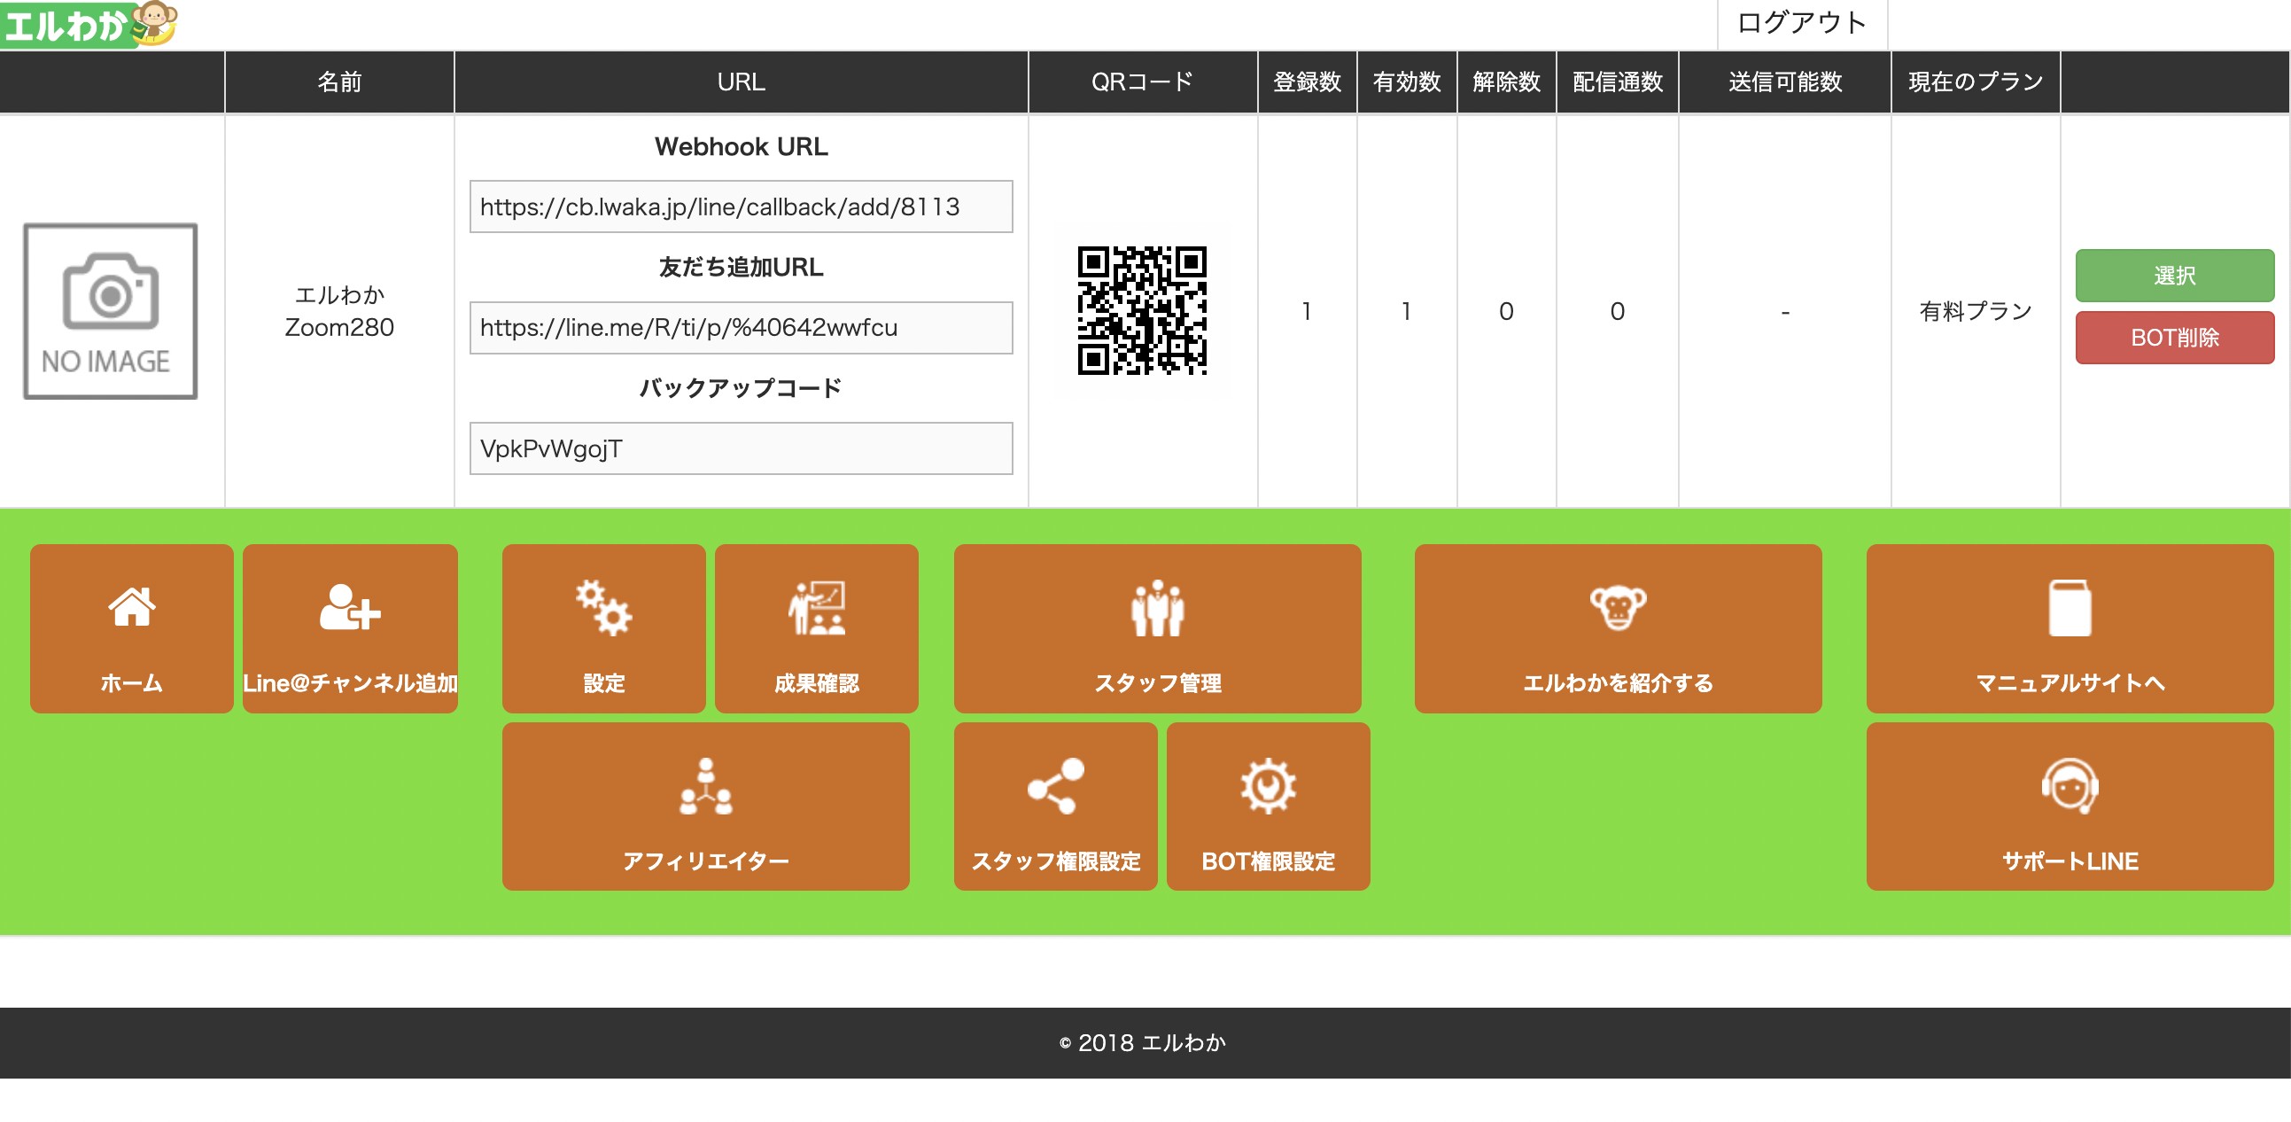The height and width of the screenshot is (1122, 2291).
Task: Click the bot name エルわか Zoom280
Action: point(338,310)
